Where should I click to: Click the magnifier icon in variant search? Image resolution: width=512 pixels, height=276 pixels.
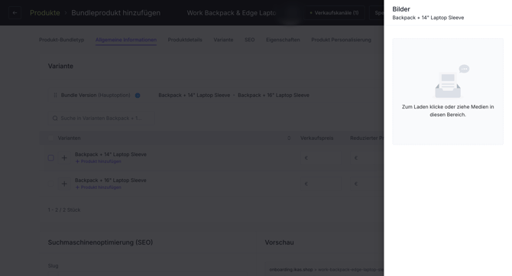click(x=55, y=119)
